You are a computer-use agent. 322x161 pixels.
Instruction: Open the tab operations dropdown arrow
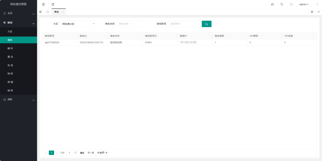[x=319, y=12]
